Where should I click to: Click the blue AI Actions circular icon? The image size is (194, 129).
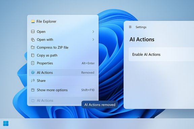click(33, 73)
